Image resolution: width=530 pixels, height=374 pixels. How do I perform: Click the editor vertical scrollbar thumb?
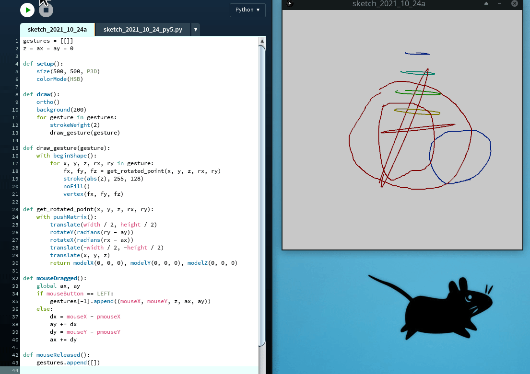tap(262, 192)
